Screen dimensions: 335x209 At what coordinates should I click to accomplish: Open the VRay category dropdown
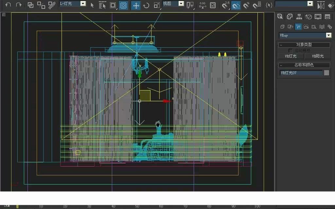tap(328, 35)
